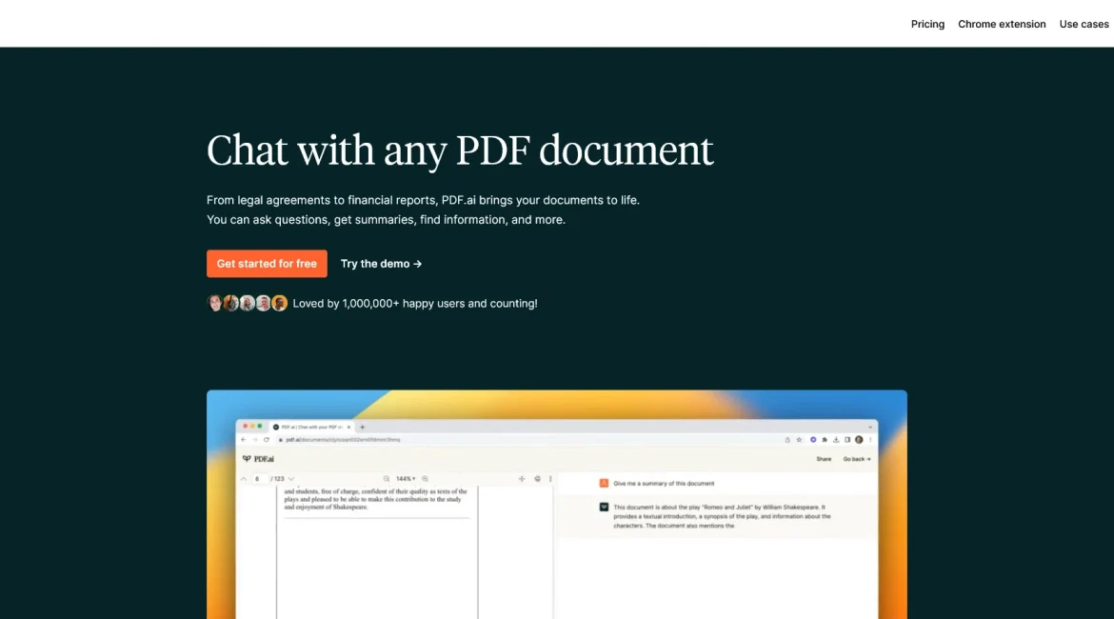Click Go back in the demo preview

(x=856, y=459)
